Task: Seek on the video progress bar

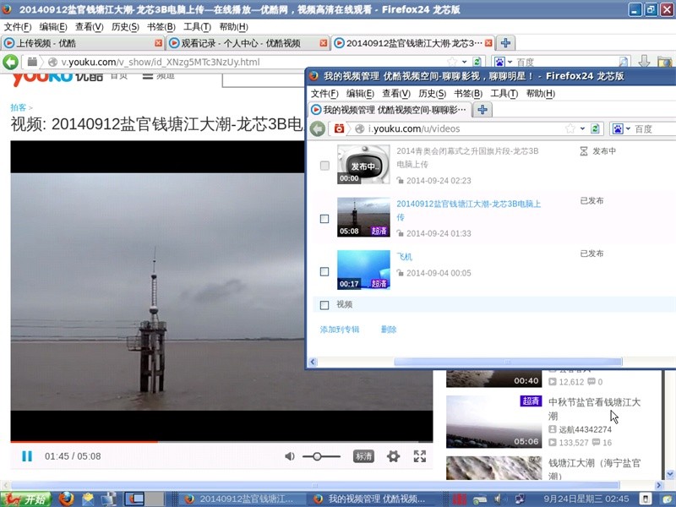Action: click(x=221, y=441)
